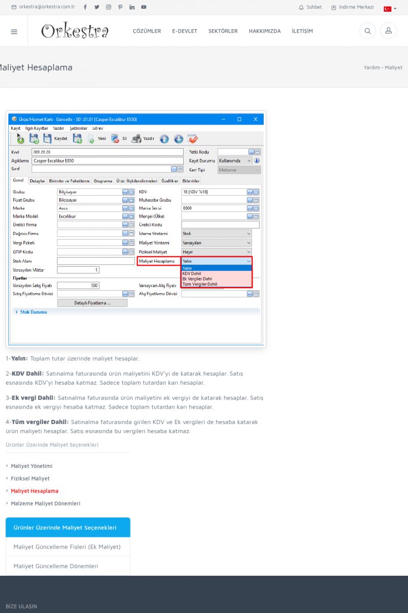
Task: Open İndirme Merkezi link
Action: pos(352,7)
